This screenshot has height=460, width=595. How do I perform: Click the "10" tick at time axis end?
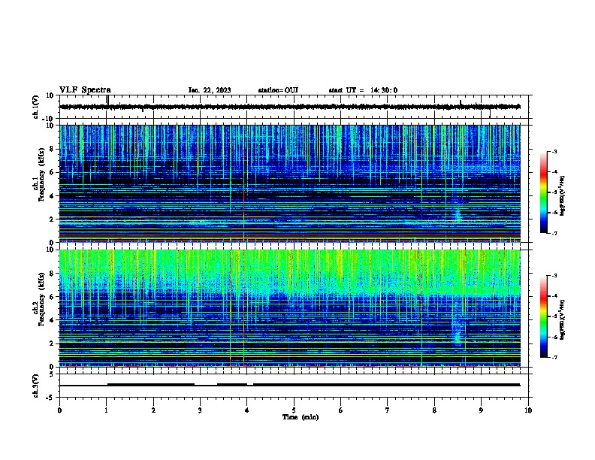click(528, 410)
